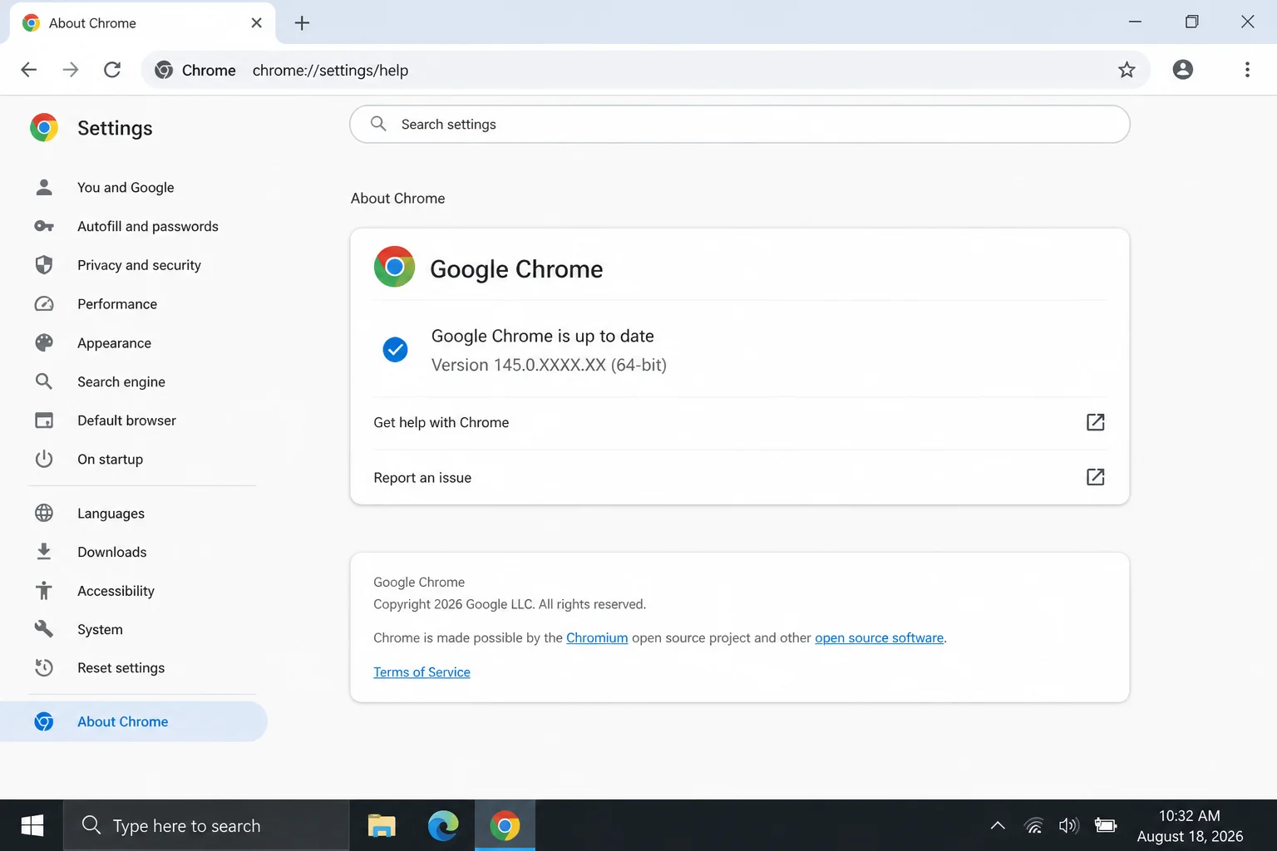Open a new tab with the plus button
This screenshot has width=1277, height=851.
(302, 23)
